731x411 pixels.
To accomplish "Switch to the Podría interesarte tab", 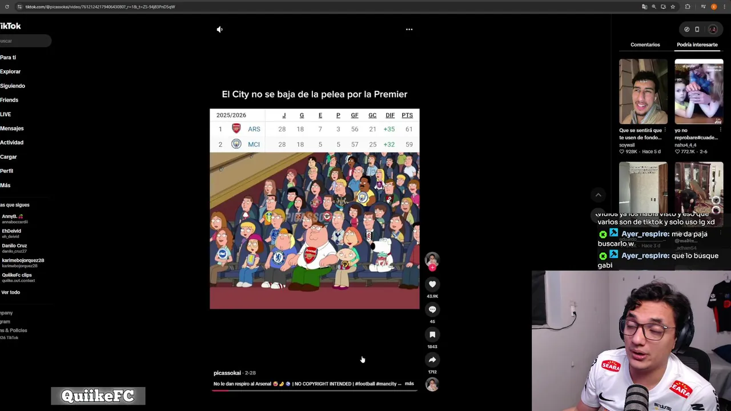I will pos(697,45).
